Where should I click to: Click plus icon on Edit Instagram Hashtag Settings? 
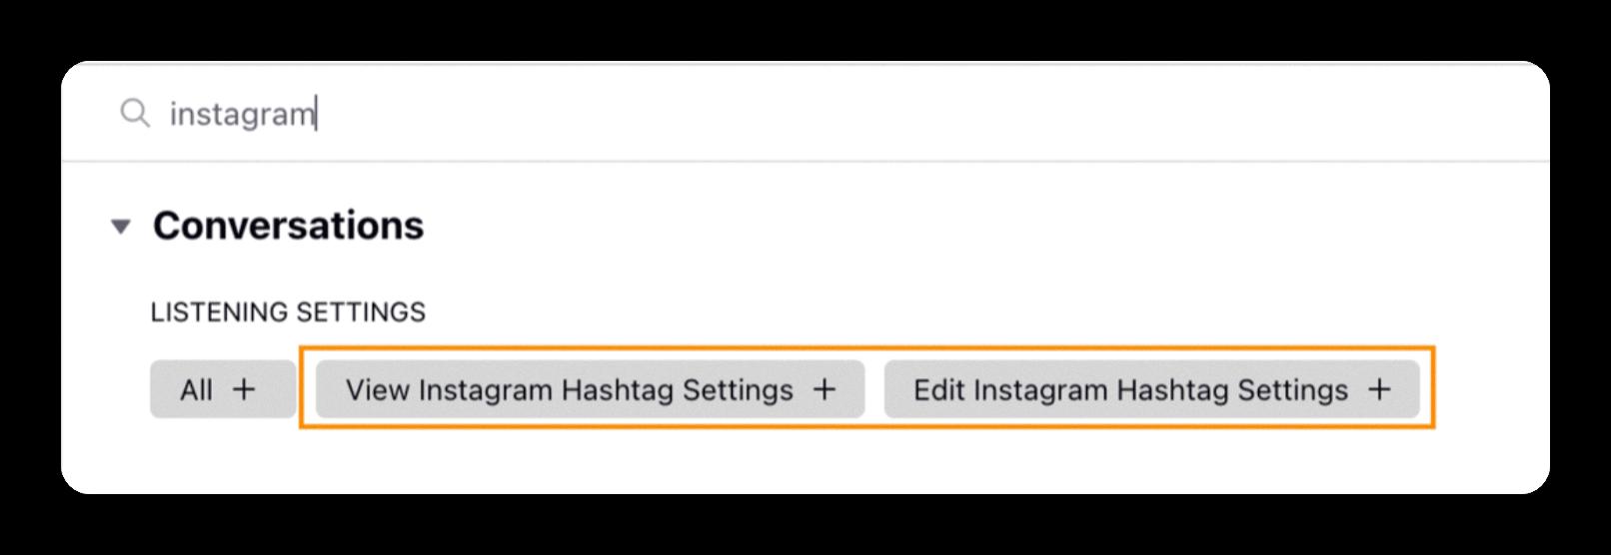(x=1379, y=389)
